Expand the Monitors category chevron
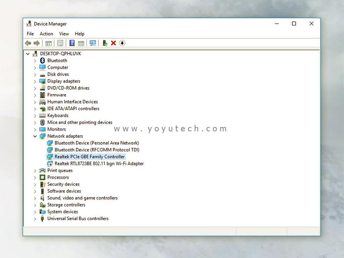 click(x=35, y=129)
